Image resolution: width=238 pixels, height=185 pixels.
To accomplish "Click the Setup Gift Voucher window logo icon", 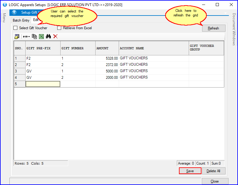I will (14, 12).
